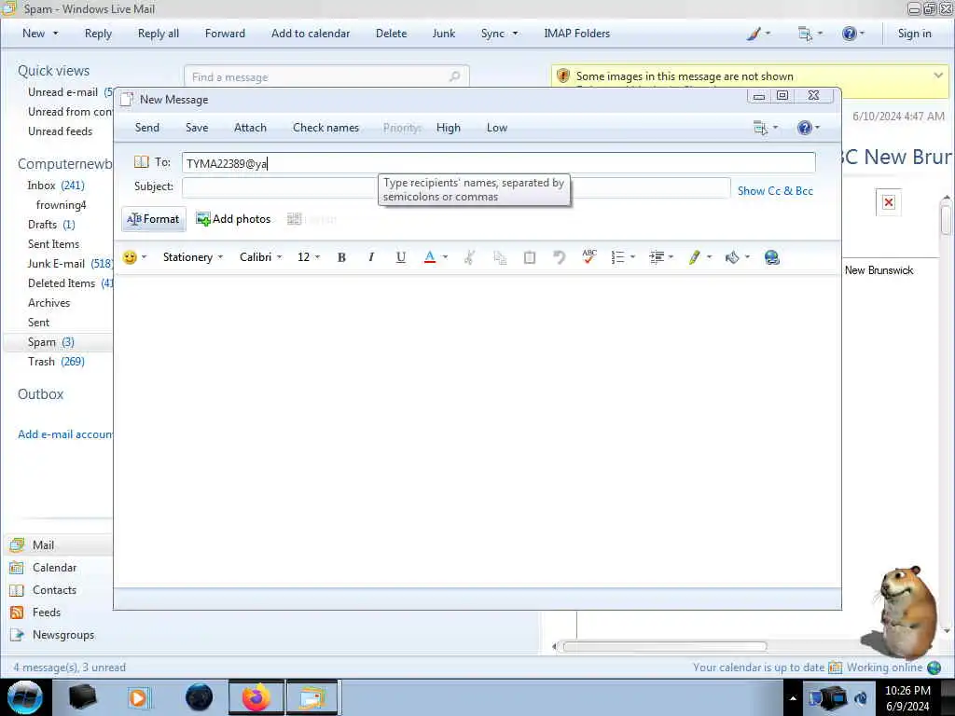Click the Windows Start button

25,697
